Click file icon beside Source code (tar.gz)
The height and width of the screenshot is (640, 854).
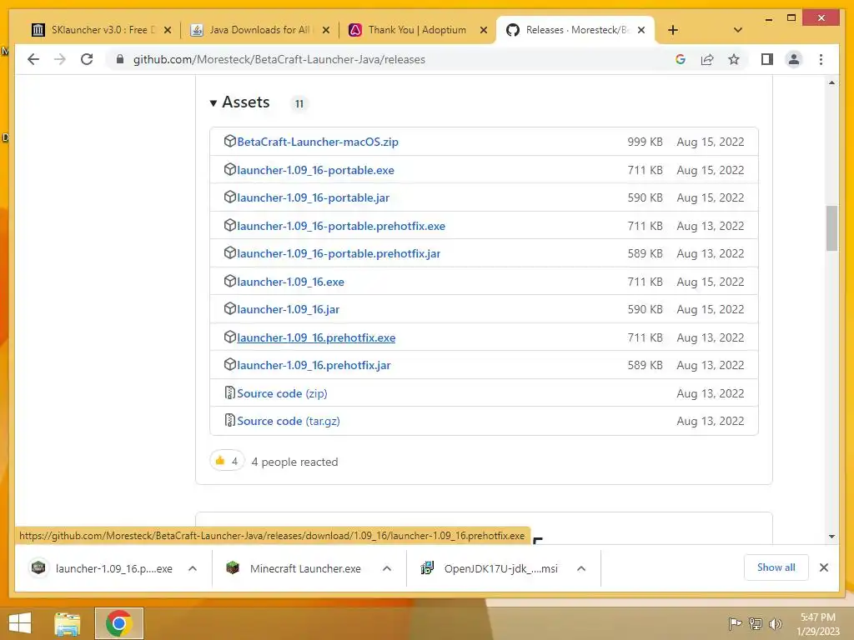230,420
